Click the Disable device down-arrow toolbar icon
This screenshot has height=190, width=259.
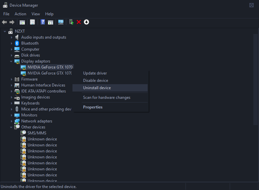tap(86, 22)
